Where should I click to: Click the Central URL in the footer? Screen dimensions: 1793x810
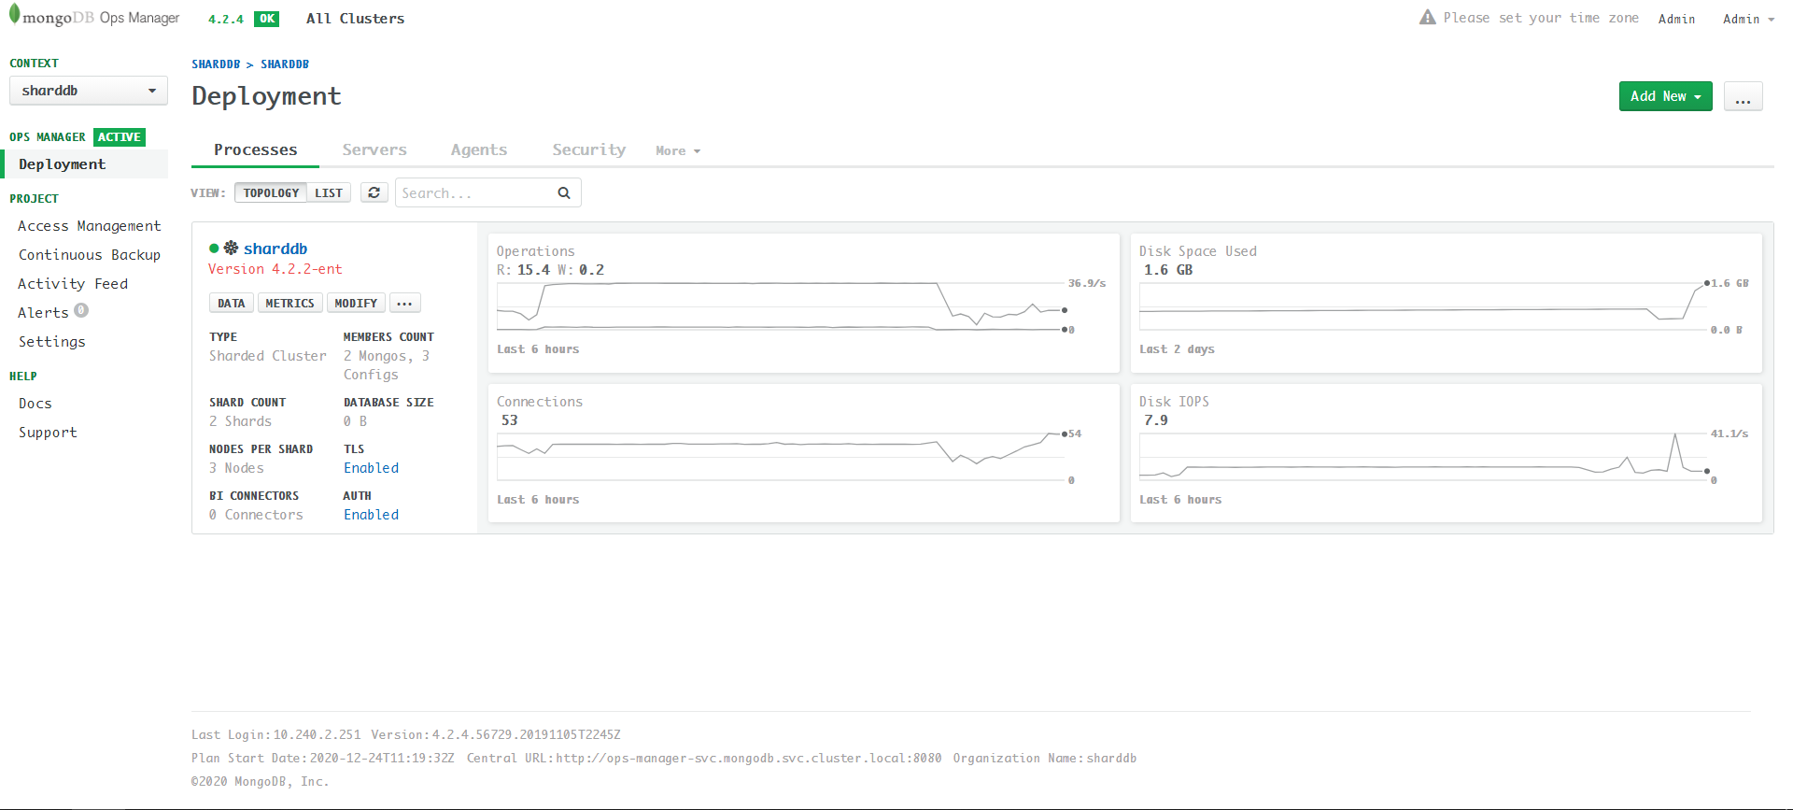pyautogui.click(x=749, y=759)
